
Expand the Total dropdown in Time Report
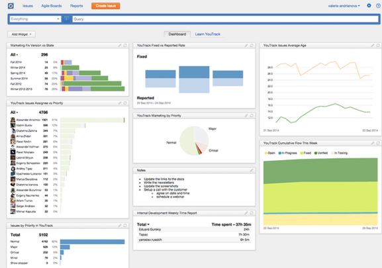[x=143, y=224]
